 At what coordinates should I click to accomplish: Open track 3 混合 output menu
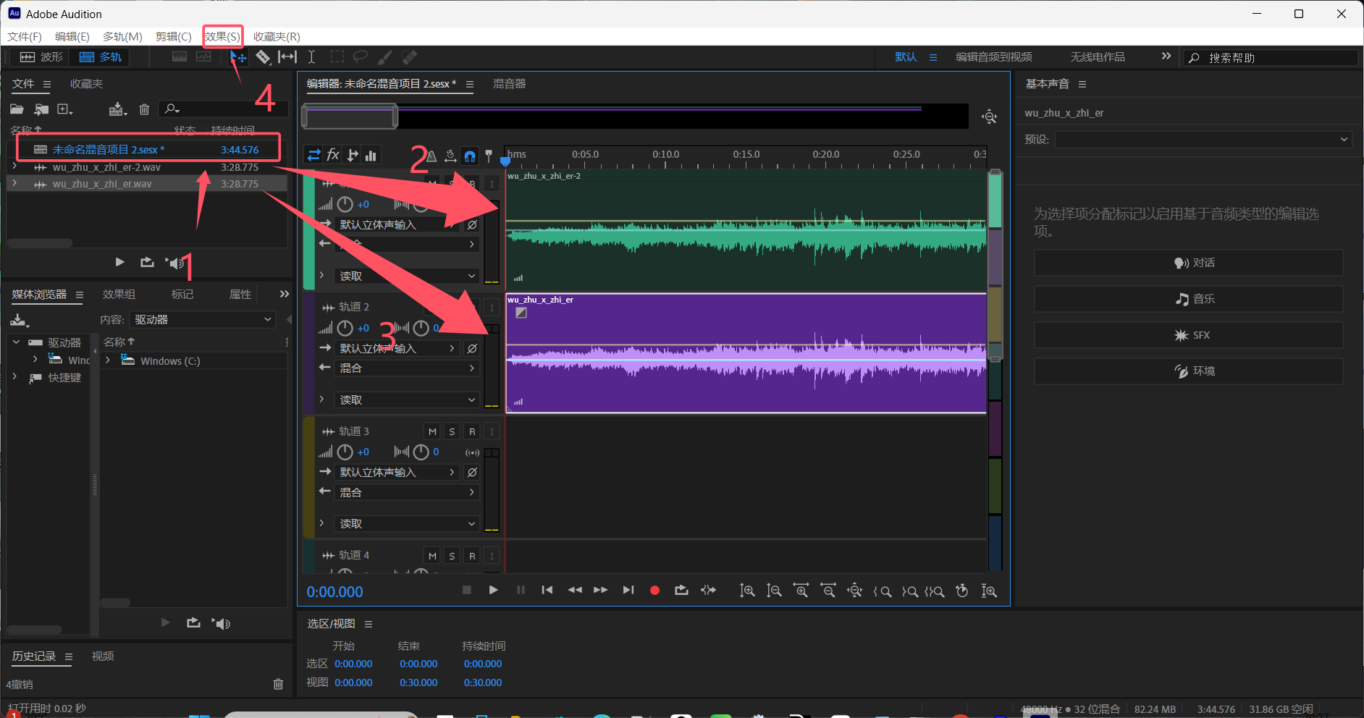(408, 492)
